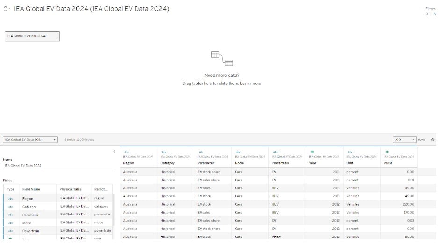Screen dimensions: 439x243
Task: Click the data type icon above Region column
Action: pos(127,152)
